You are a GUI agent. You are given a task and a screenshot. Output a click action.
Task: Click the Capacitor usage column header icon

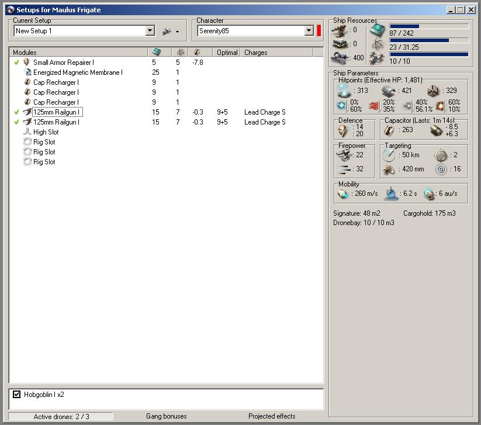197,52
